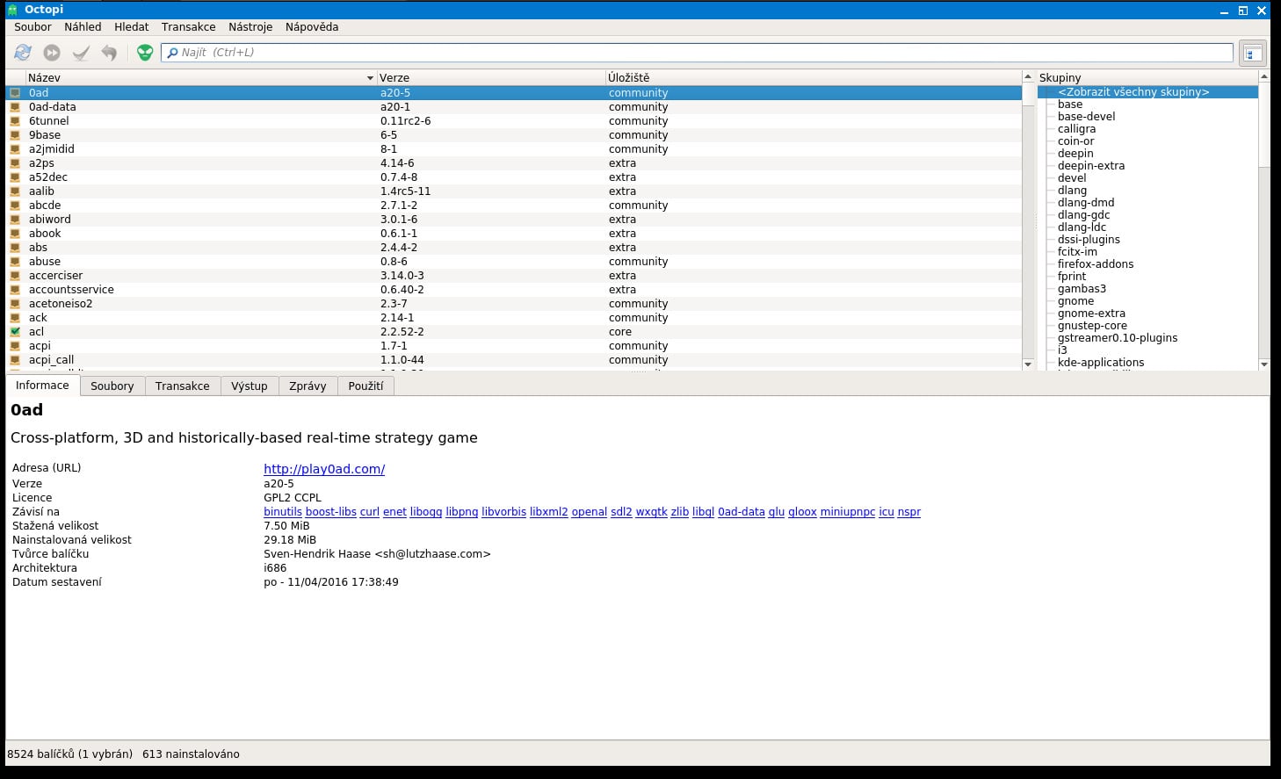
Task: Click the system upgrade toolbar icon
Action: click(52, 53)
